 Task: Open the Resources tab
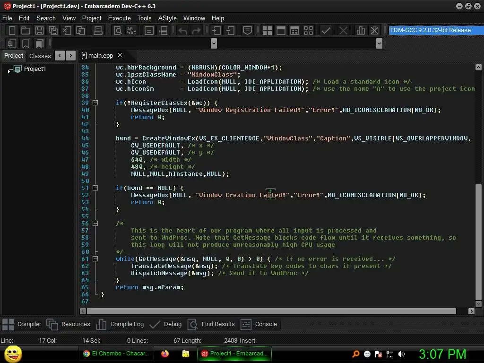[68, 324]
